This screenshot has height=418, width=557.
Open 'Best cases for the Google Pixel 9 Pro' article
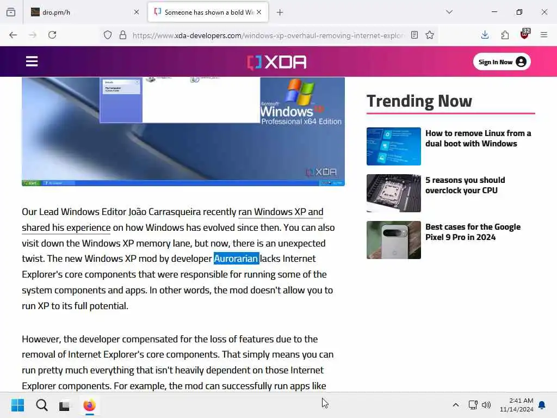(473, 232)
